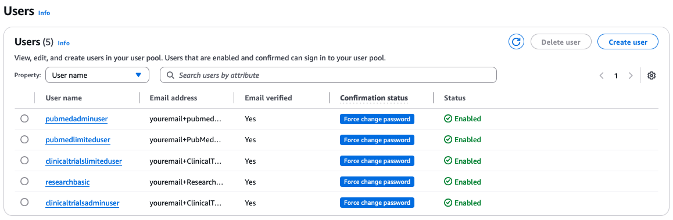The height and width of the screenshot is (220, 673).
Task: Select radio button for clinicaltrialsadminuser
Action: pyautogui.click(x=24, y=202)
